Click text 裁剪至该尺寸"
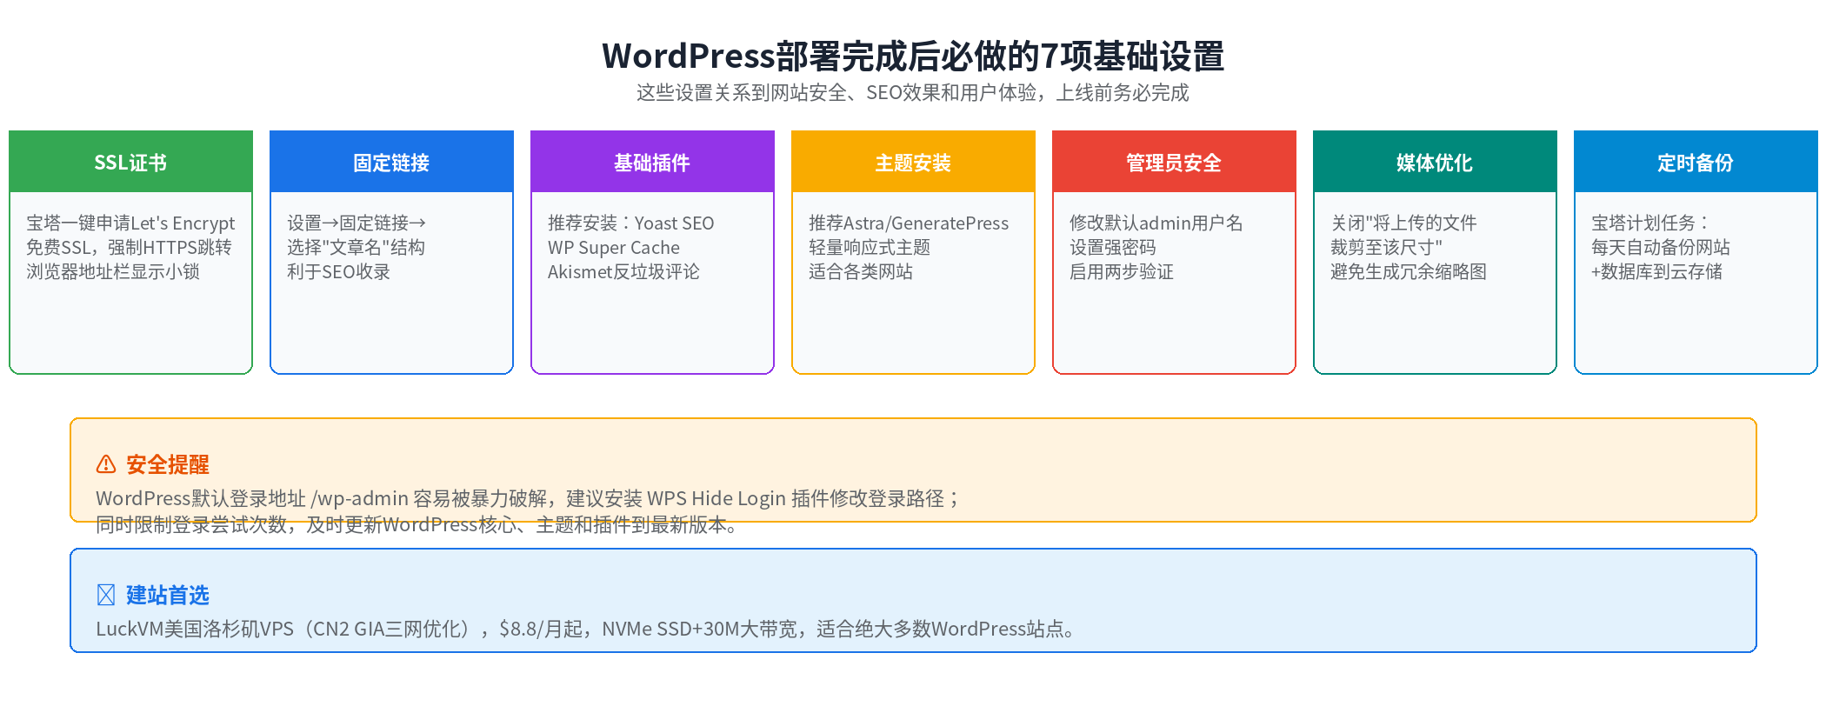 click(x=1386, y=248)
